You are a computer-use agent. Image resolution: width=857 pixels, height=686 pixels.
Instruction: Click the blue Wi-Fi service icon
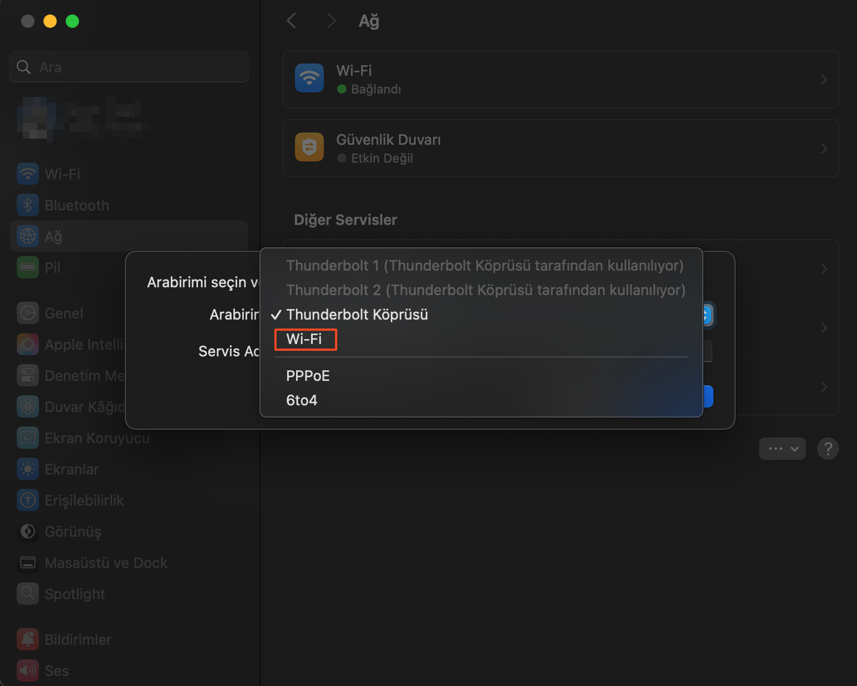click(x=309, y=78)
